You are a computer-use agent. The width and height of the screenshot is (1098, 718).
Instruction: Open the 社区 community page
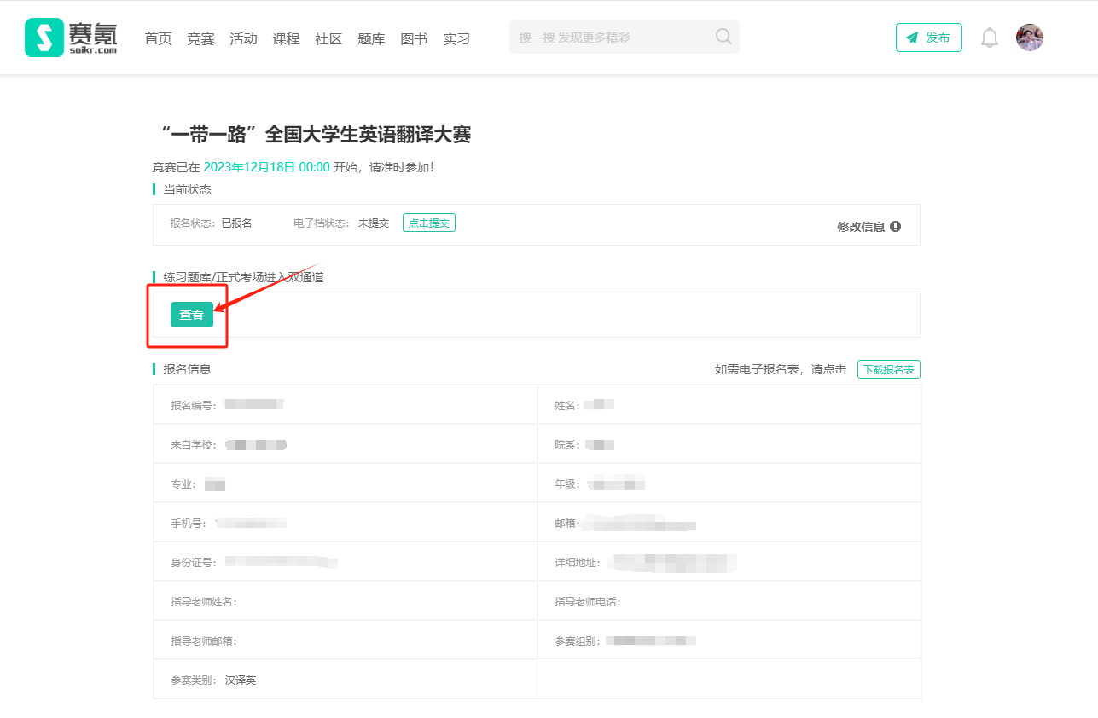[328, 38]
